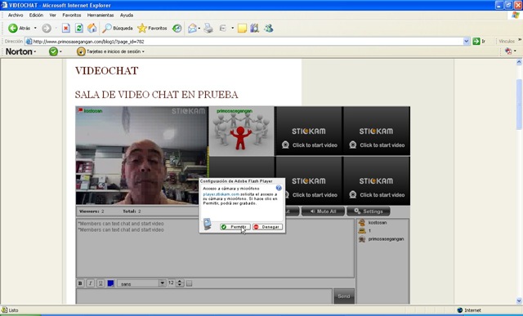This screenshot has width=523, height=316.
Task: Click Denegar to deny camera access
Action: pos(267,227)
